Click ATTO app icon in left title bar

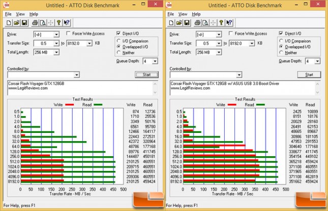coord(6,5)
